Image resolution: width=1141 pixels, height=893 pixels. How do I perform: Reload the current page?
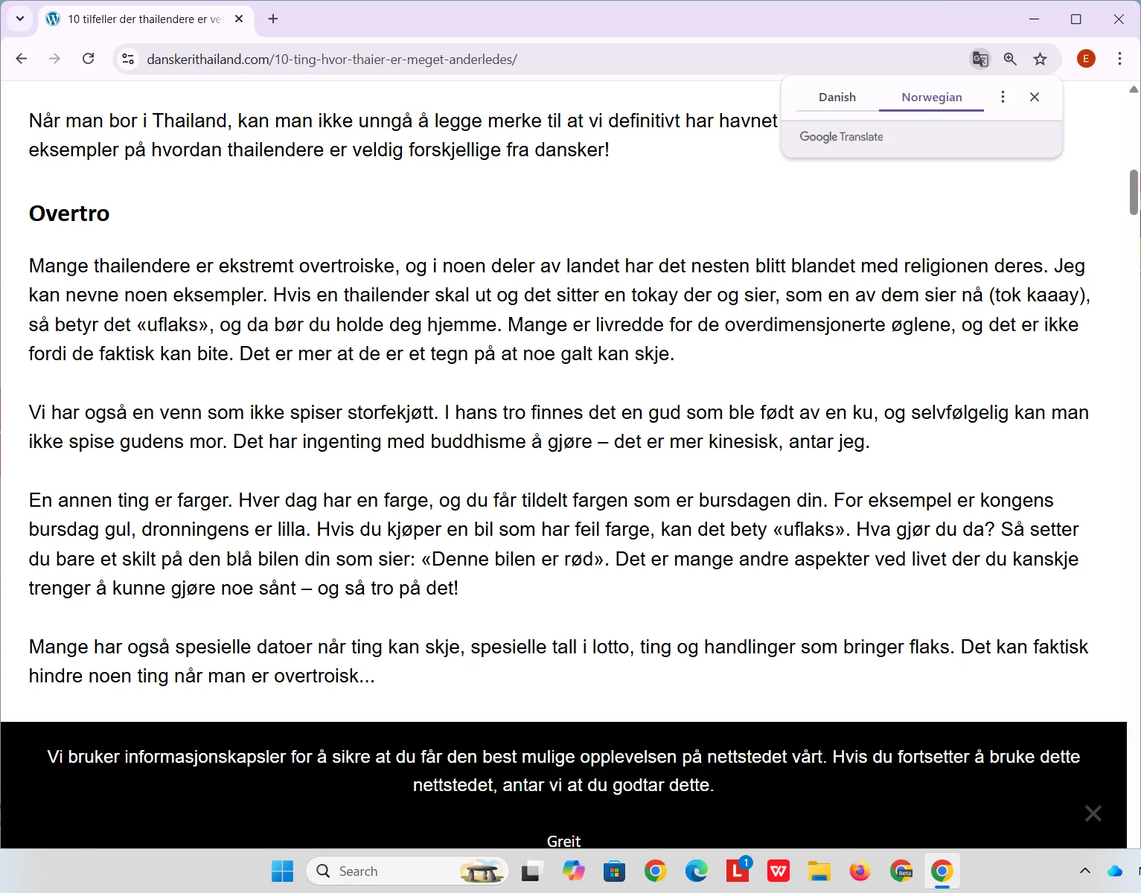tap(88, 59)
